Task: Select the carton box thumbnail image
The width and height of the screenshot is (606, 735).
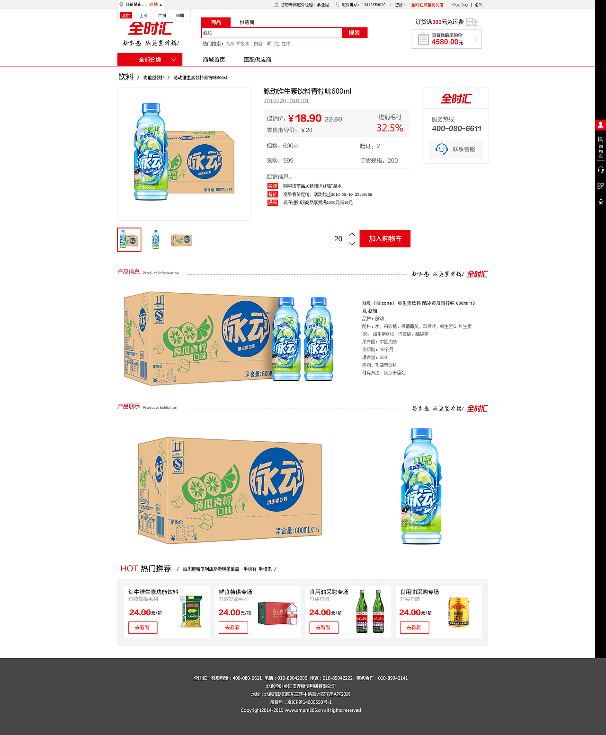Action: (x=182, y=240)
